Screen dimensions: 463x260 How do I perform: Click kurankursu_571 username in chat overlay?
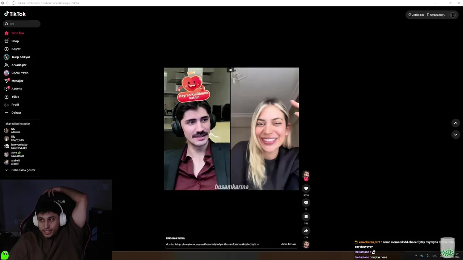[369, 242]
